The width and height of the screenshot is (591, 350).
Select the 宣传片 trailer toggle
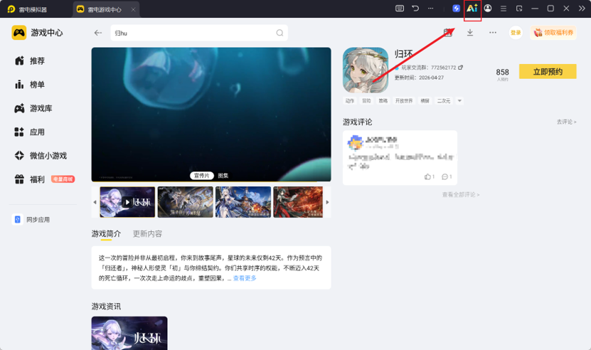point(202,176)
